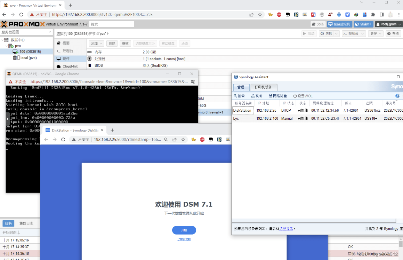Screen dimensions: 403x260
Task: Close the DiskStation browser tab
Action: click(x=102, y=131)
